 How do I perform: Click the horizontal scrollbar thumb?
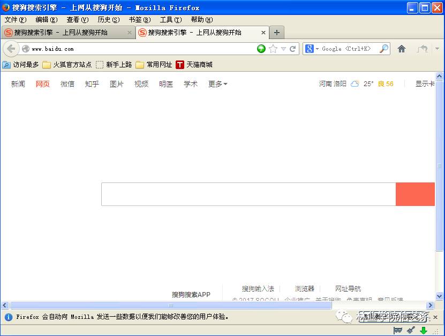pos(171,306)
